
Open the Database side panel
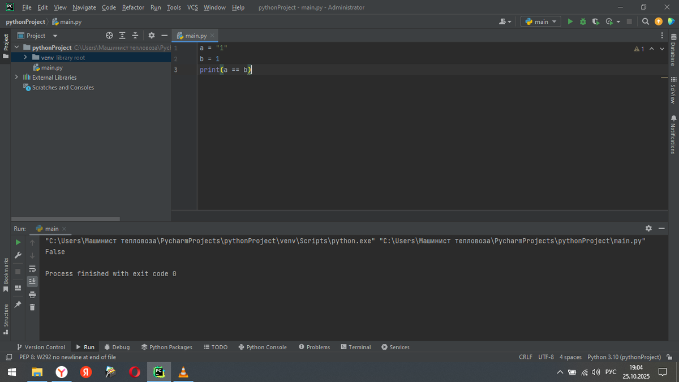pyautogui.click(x=673, y=51)
